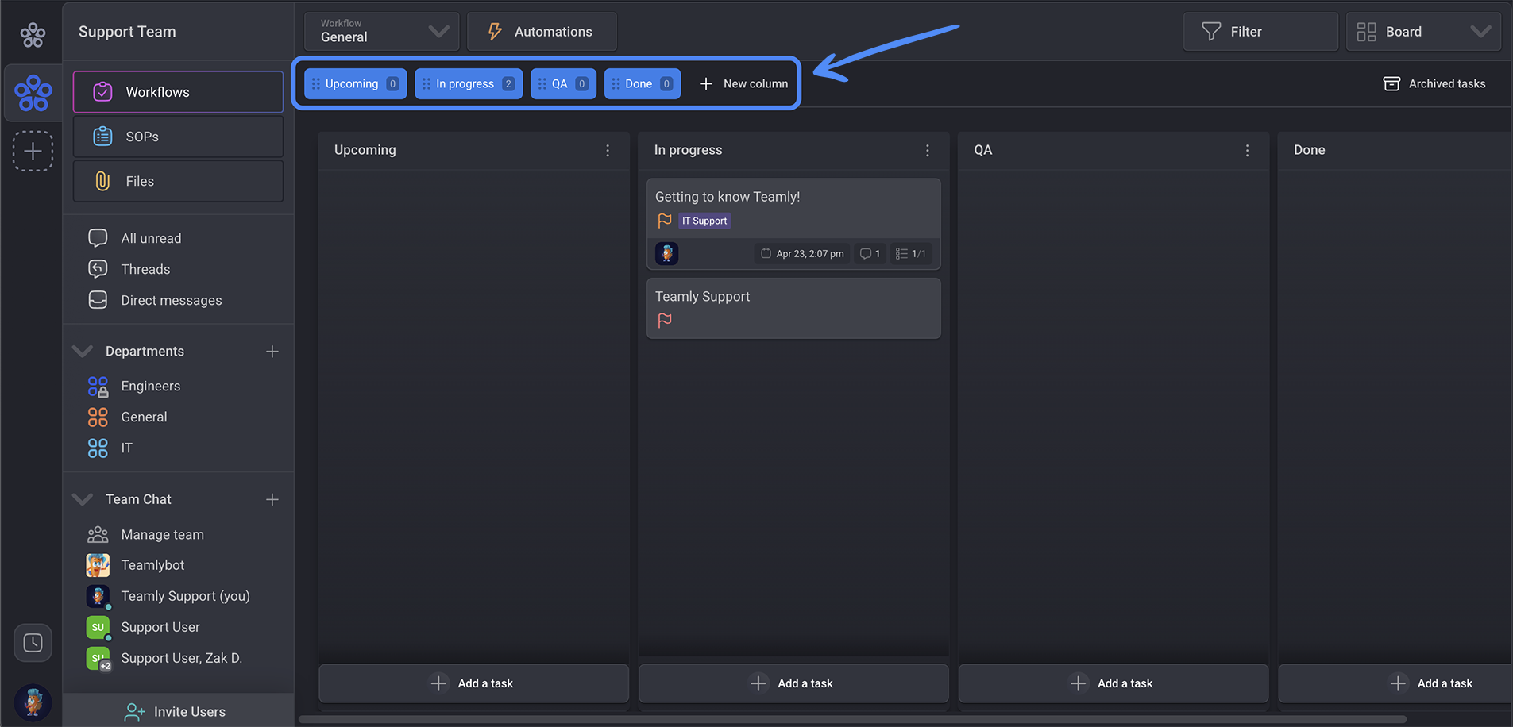
Task: Click the Support Team workspace title
Action: tap(127, 32)
